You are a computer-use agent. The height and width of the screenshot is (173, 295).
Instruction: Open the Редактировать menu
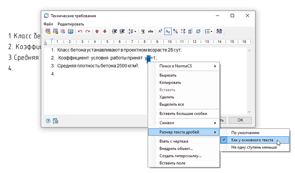click(x=71, y=24)
